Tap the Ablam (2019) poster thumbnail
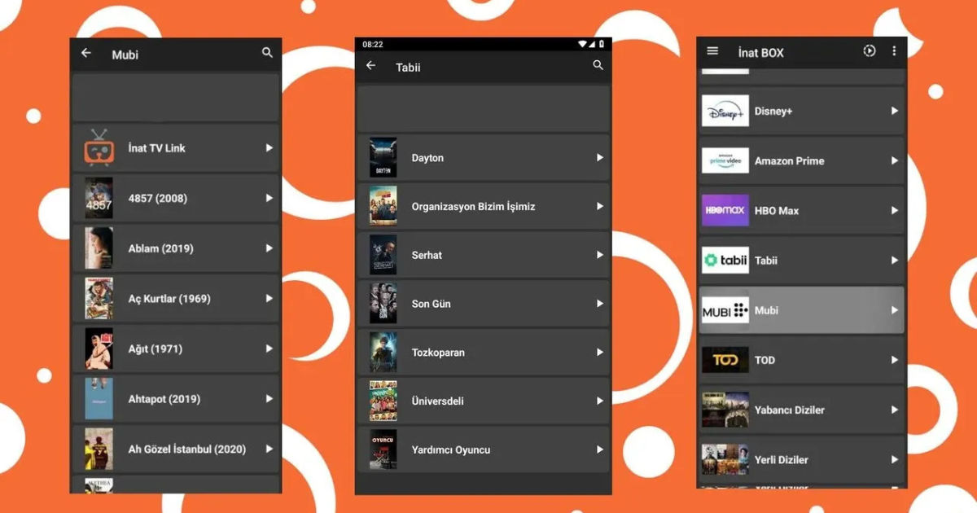The height and width of the screenshot is (513, 977). pos(99,248)
